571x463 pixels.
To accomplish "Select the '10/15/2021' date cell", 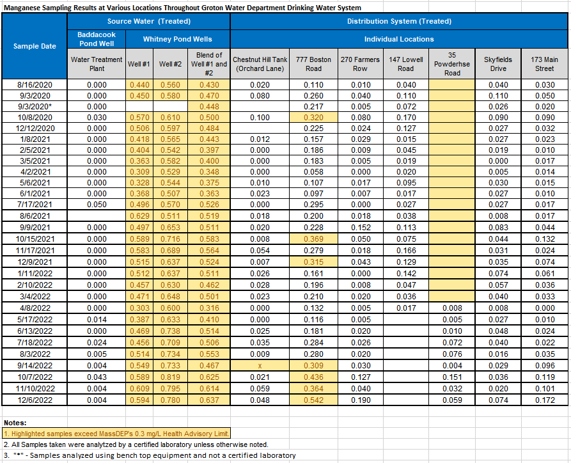I will click(x=35, y=239).
